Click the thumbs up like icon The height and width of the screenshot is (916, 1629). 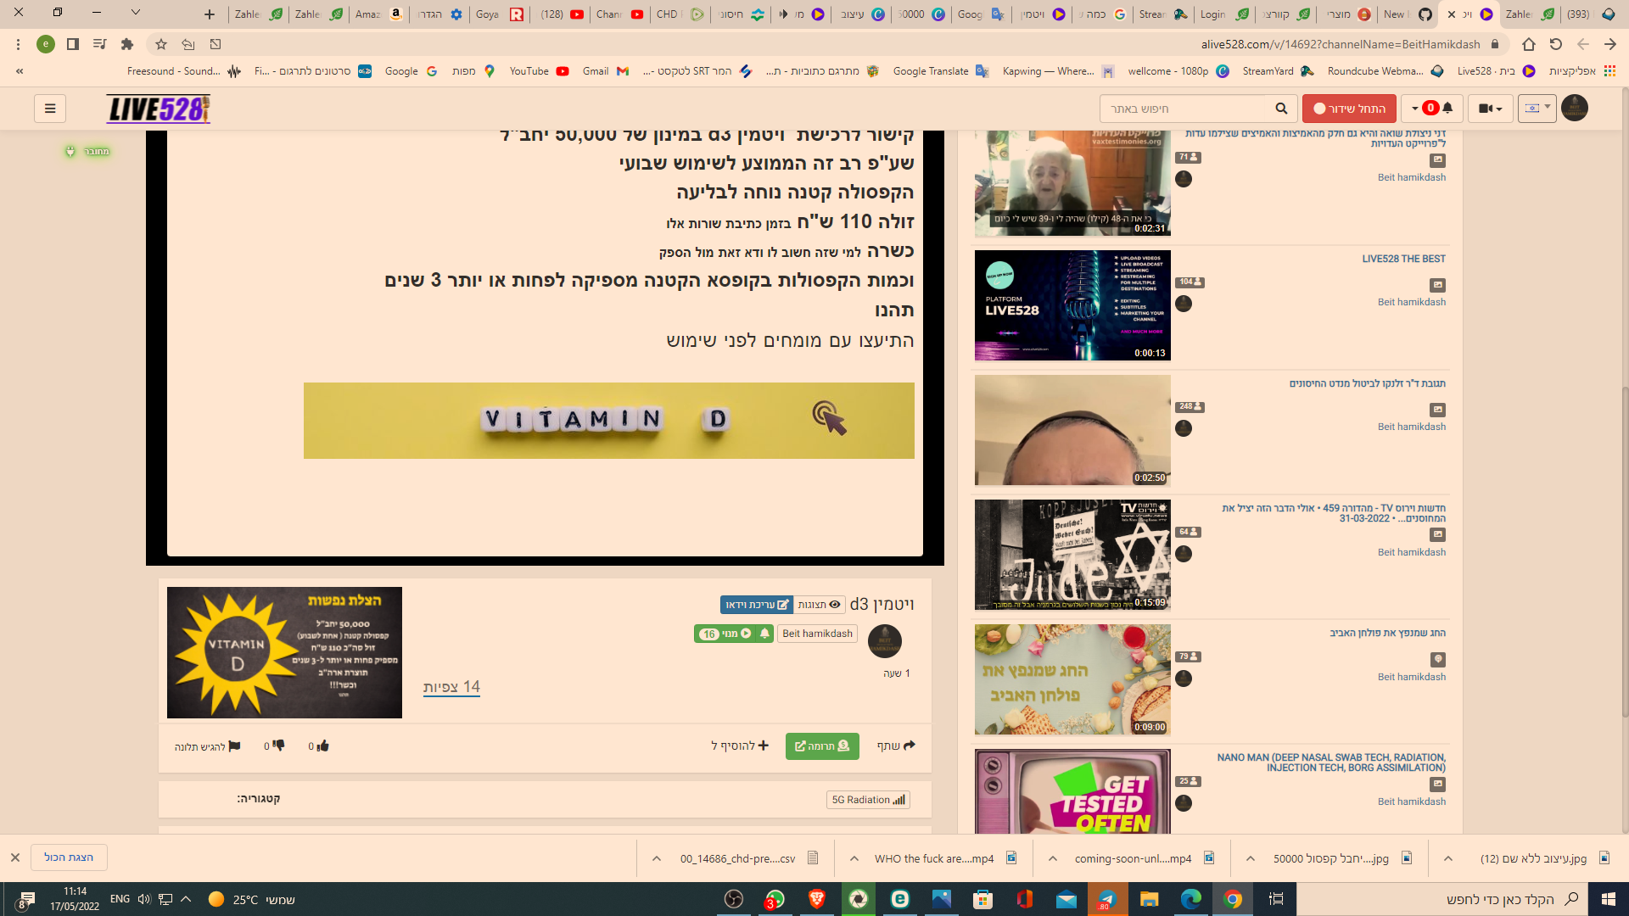coord(319,746)
